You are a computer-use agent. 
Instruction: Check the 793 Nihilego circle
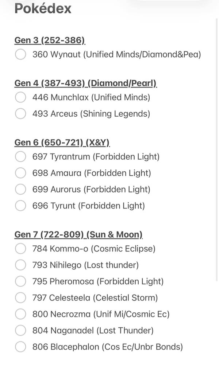[20, 265]
